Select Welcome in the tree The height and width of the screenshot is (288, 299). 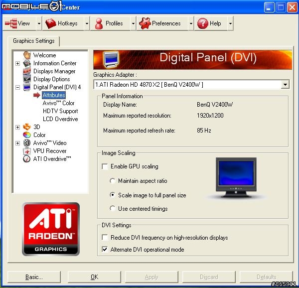[x=45, y=55]
